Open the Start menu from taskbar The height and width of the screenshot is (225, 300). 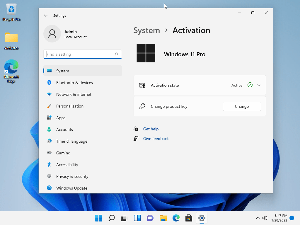point(98,218)
